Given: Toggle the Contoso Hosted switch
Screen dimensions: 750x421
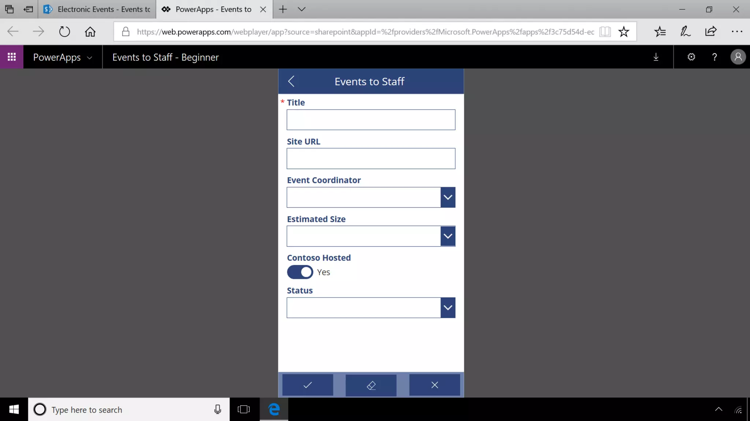Looking at the screenshot, I should click(300, 272).
